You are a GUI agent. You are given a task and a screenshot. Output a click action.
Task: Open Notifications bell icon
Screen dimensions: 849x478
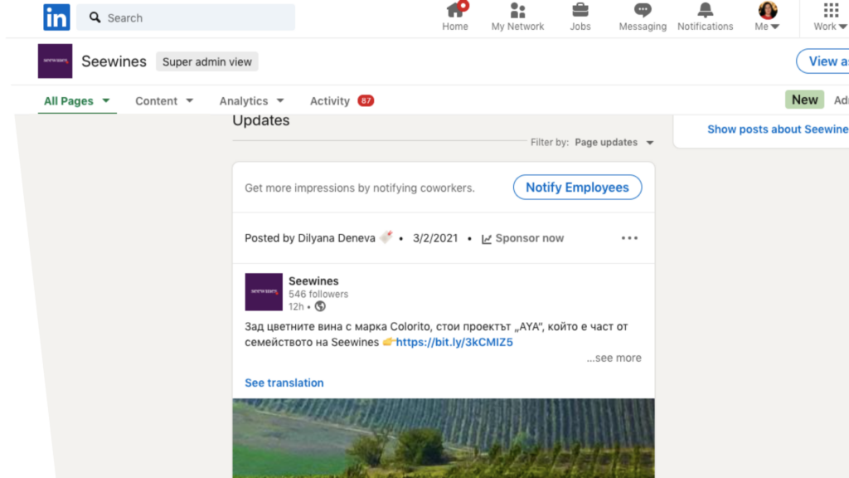tap(705, 10)
